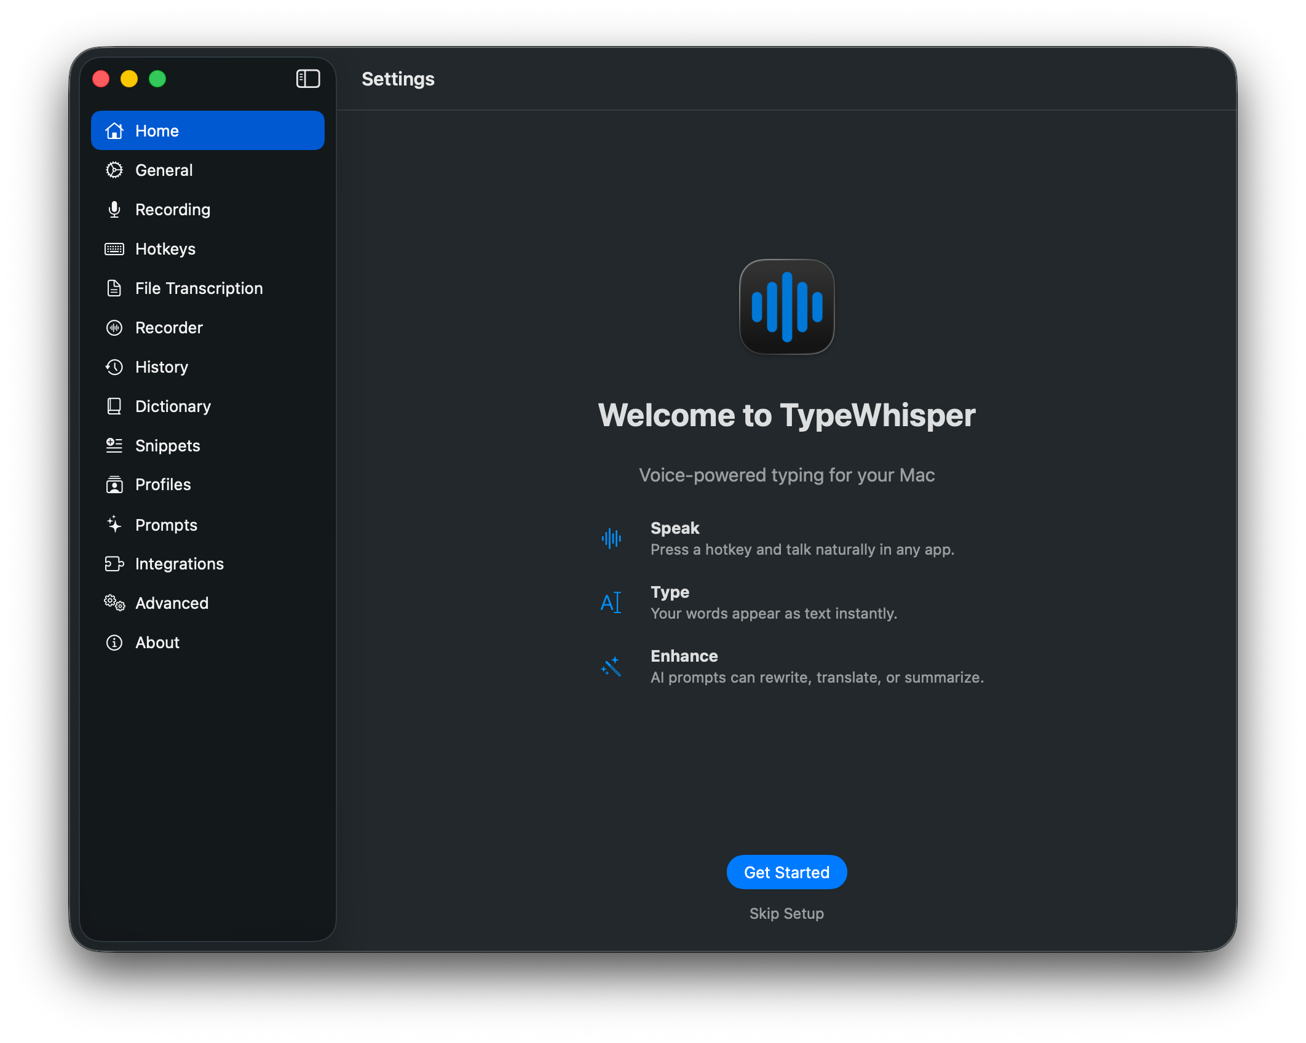Screen dimensions: 1306x1043
Task: Open Profiles via the badge icon
Action: 114,485
